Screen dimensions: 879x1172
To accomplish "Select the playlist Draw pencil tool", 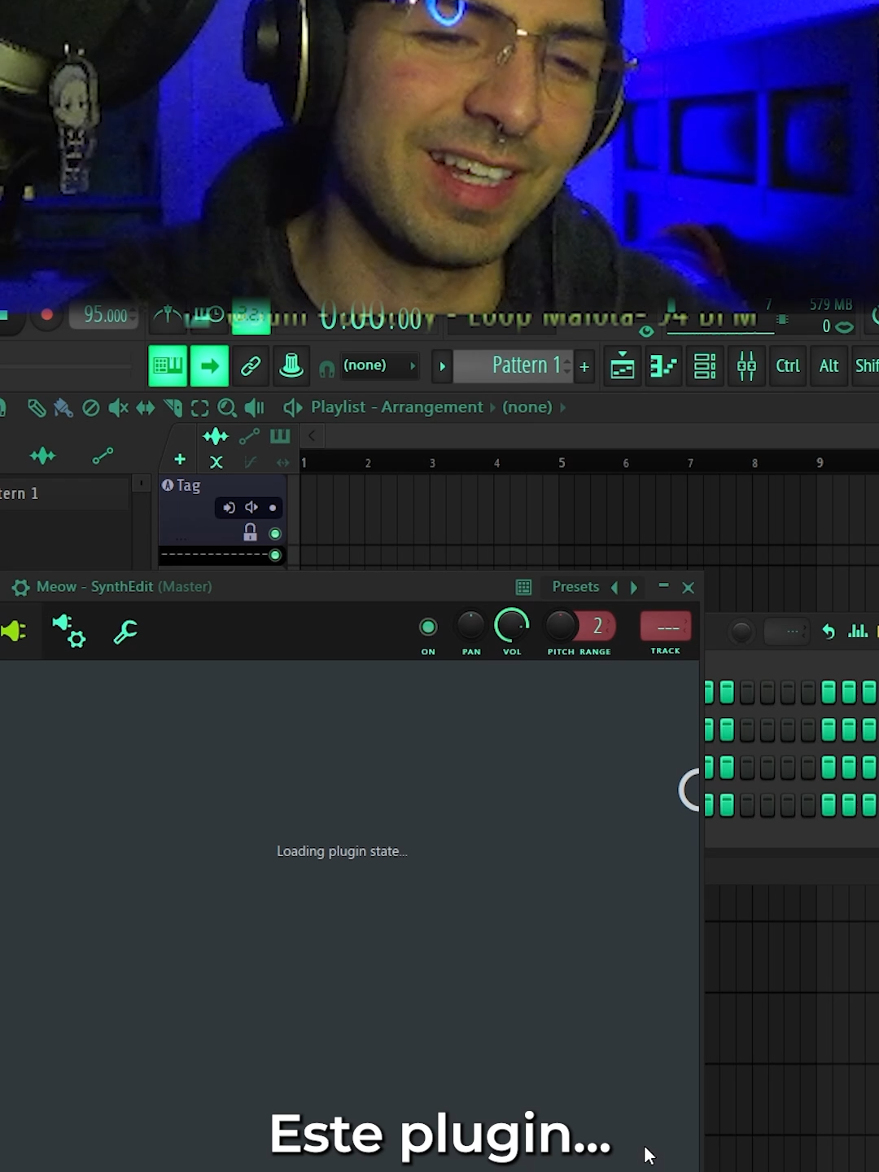I will pos(36,408).
